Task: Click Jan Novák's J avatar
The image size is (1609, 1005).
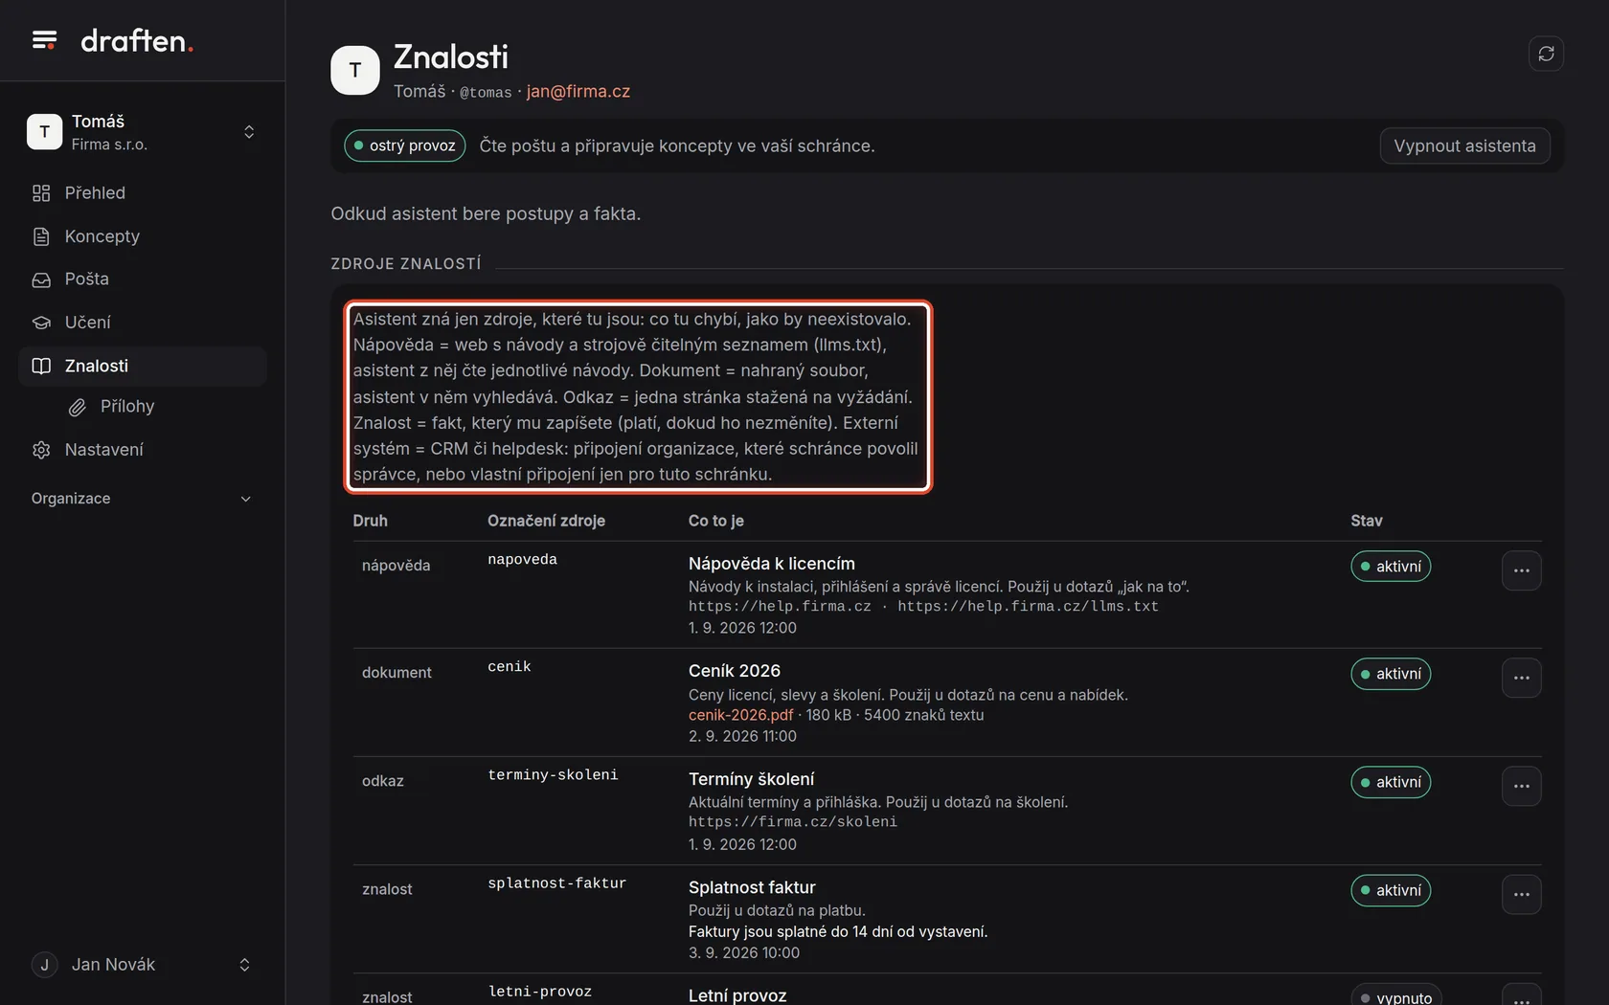Action: (x=44, y=965)
